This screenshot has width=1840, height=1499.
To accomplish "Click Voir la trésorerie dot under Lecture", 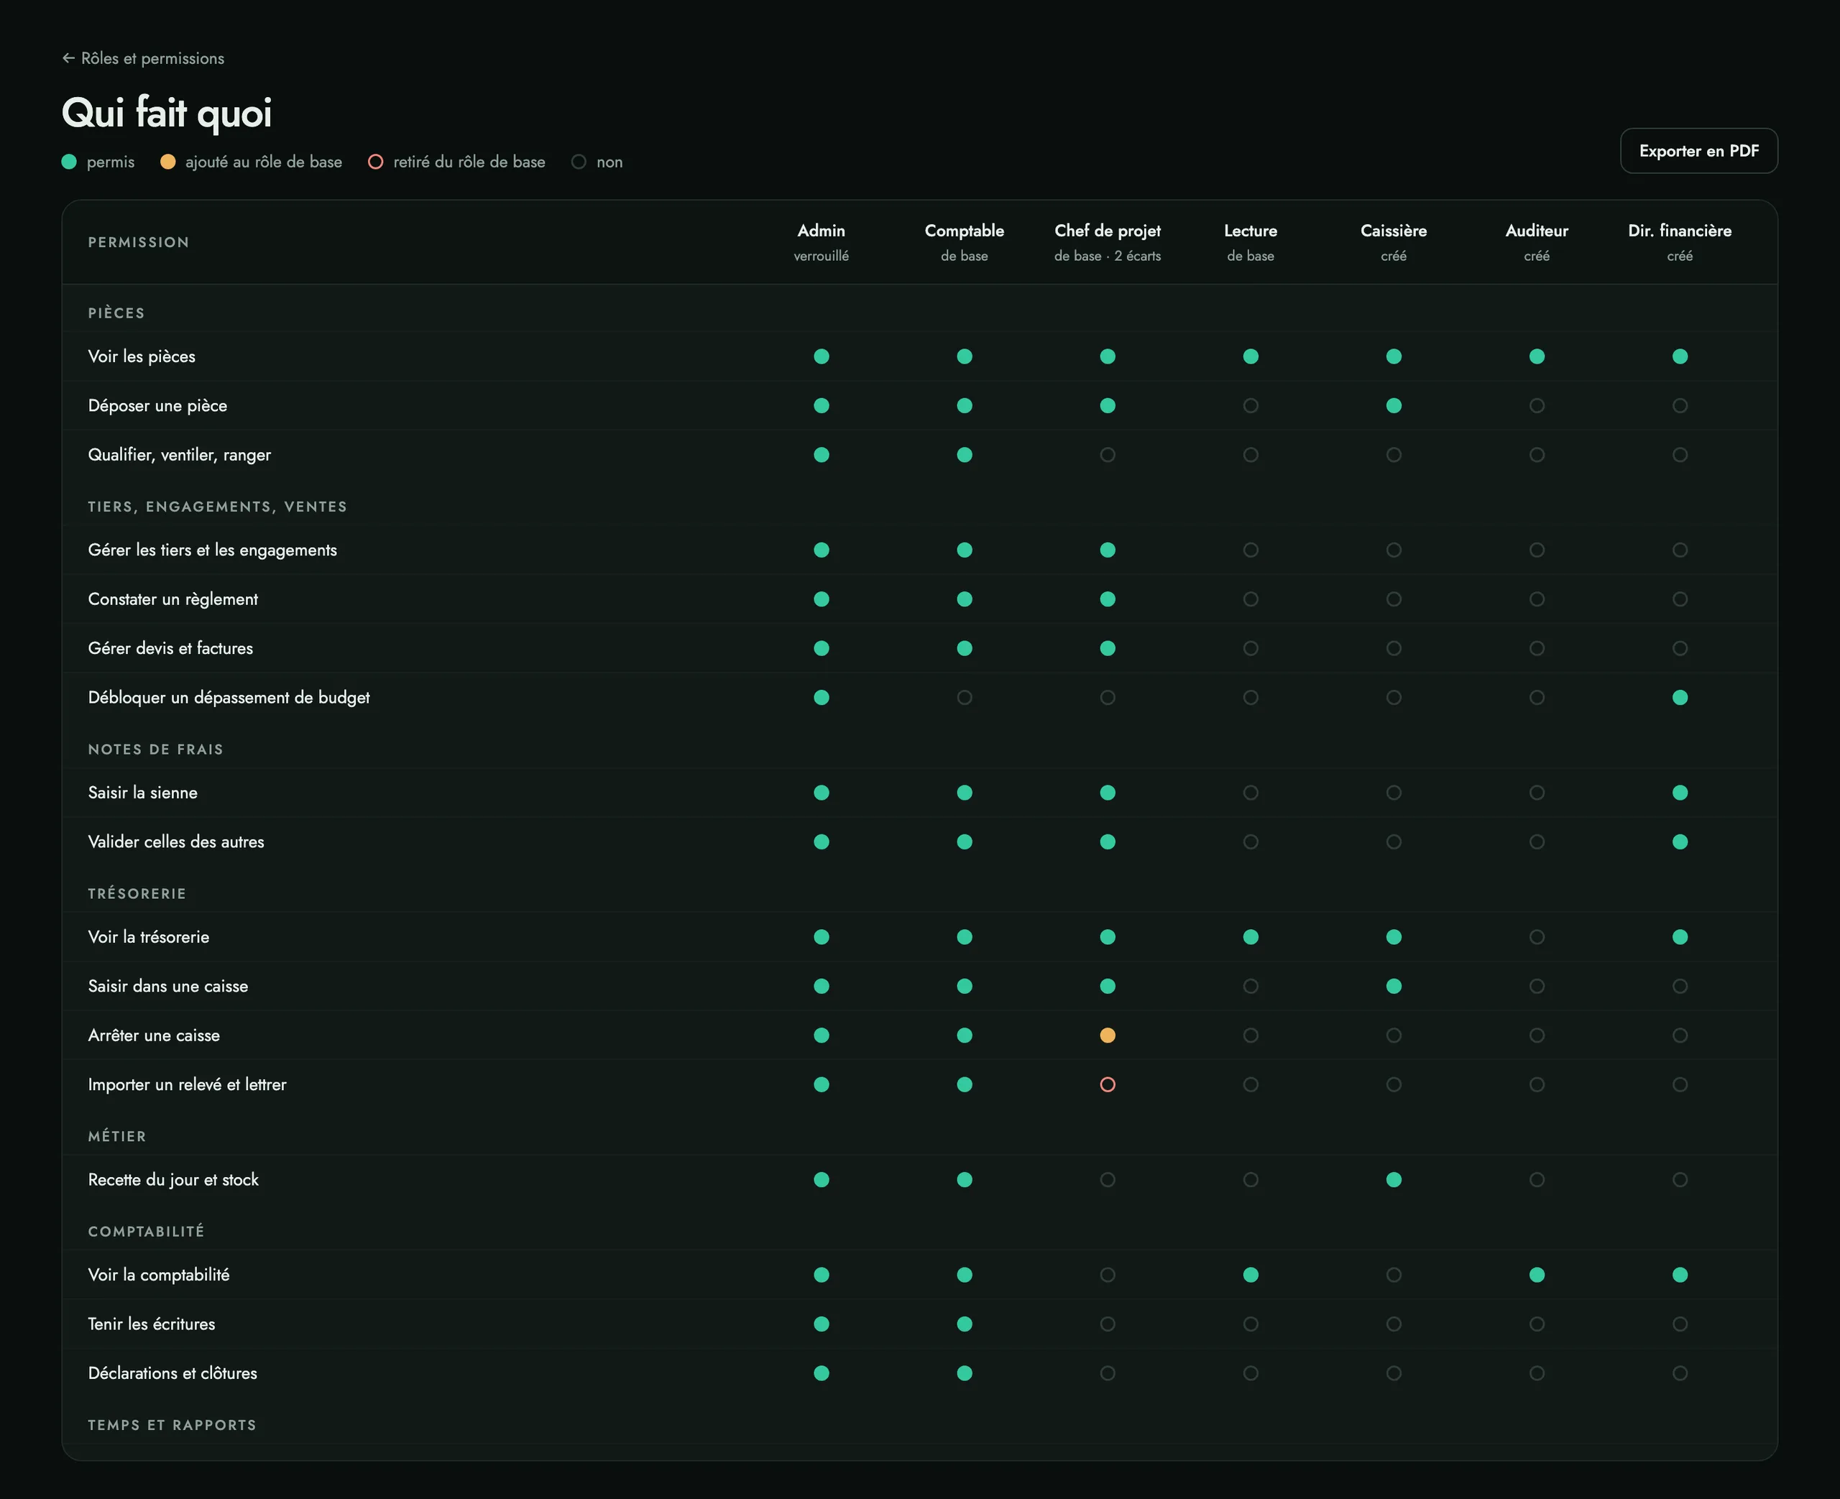I will click(x=1251, y=937).
